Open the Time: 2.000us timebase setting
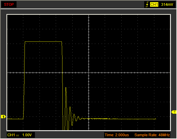177x139 pixels. [117, 135]
